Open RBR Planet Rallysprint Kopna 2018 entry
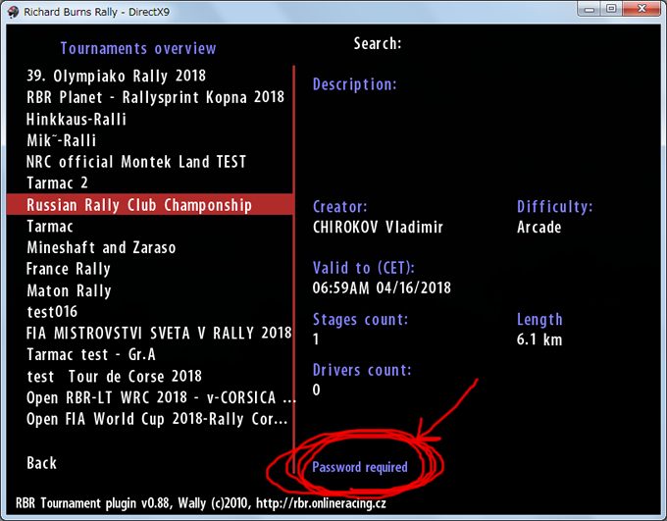This screenshot has width=667, height=521. tap(155, 97)
